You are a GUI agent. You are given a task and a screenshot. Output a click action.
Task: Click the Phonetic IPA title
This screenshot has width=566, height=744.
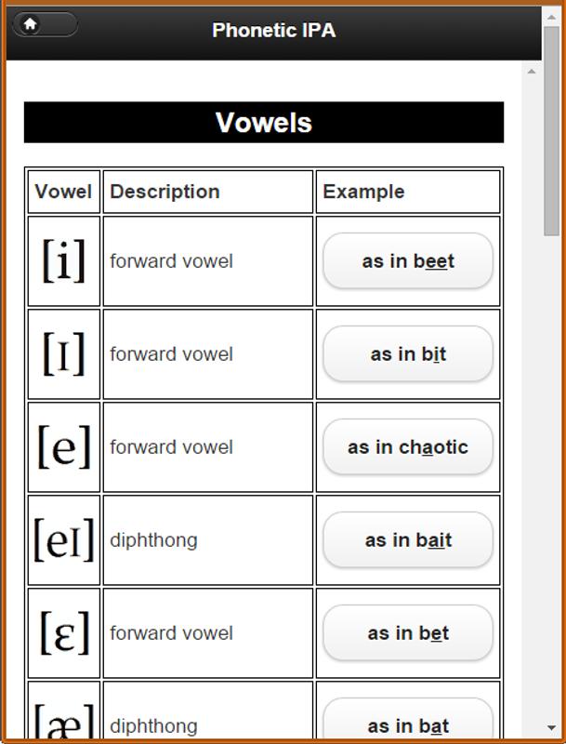coord(273,31)
